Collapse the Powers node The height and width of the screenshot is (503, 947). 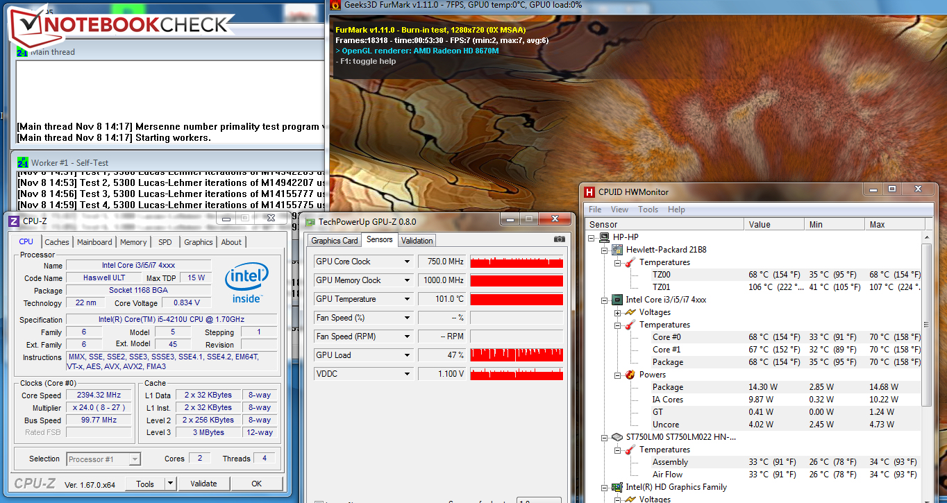pyautogui.click(x=617, y=375)
